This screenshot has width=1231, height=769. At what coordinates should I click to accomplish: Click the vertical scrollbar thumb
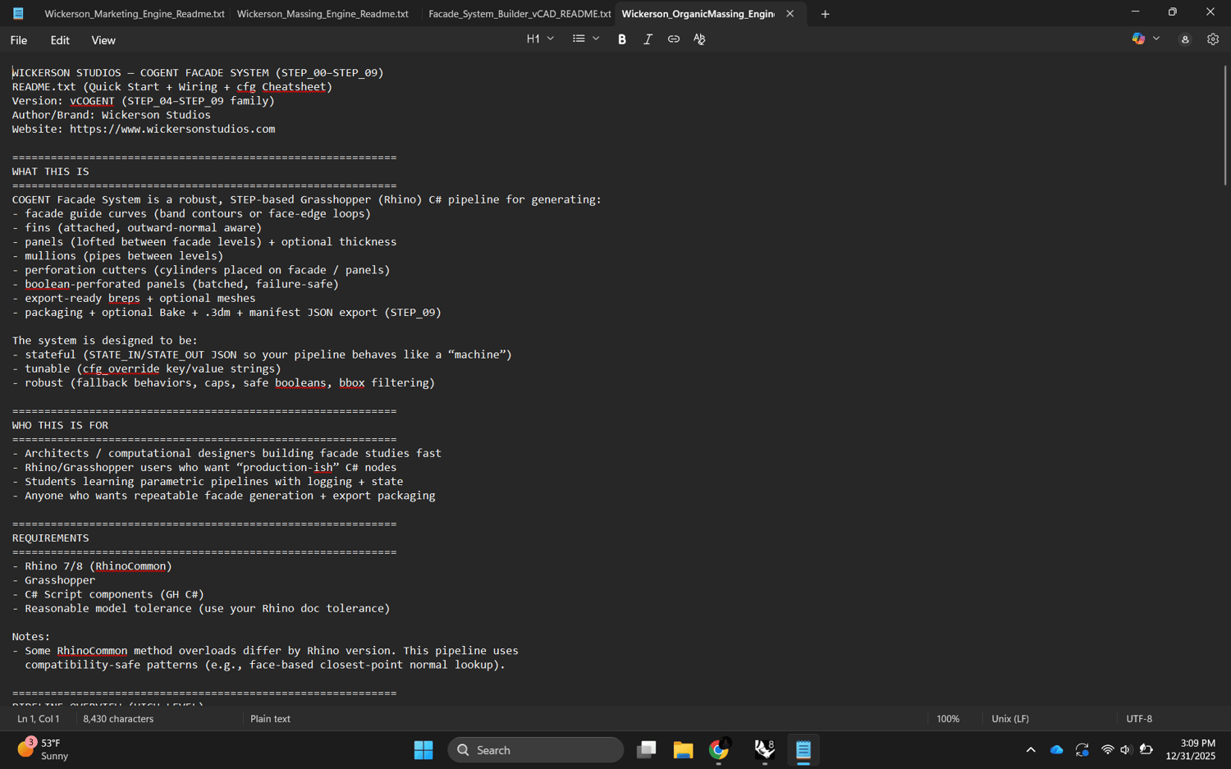tap(1224, 125)
